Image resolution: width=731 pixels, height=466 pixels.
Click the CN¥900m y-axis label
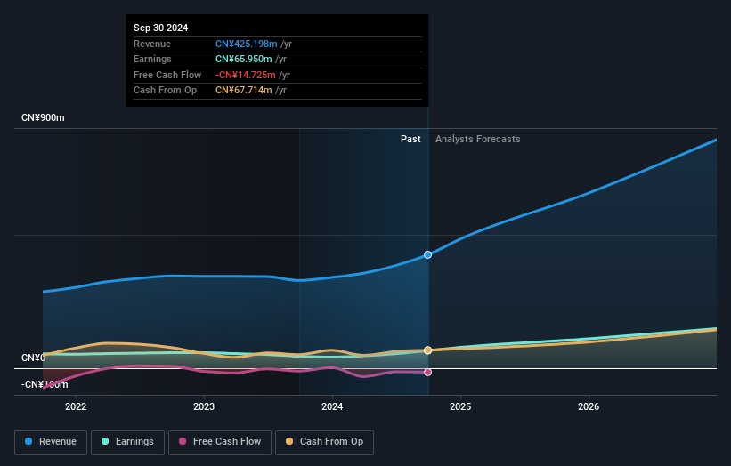(44, 118)
